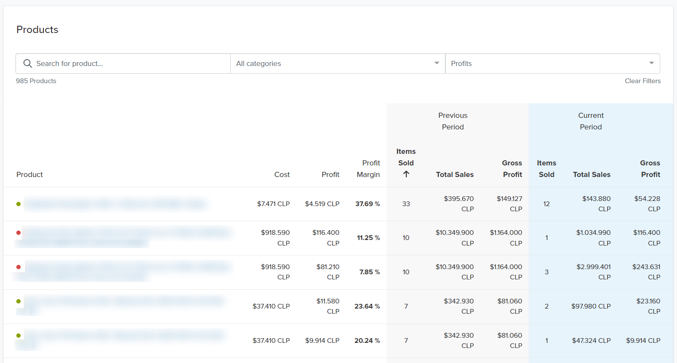Click the Clear Filters link
The height and width of the screenshot is (363, 677).
click(x=642, y=81)
